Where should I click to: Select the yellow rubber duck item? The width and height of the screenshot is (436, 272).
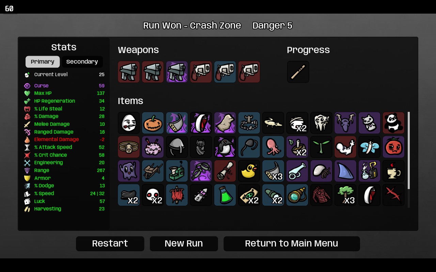pyautogui.click(x=249, y=171)
